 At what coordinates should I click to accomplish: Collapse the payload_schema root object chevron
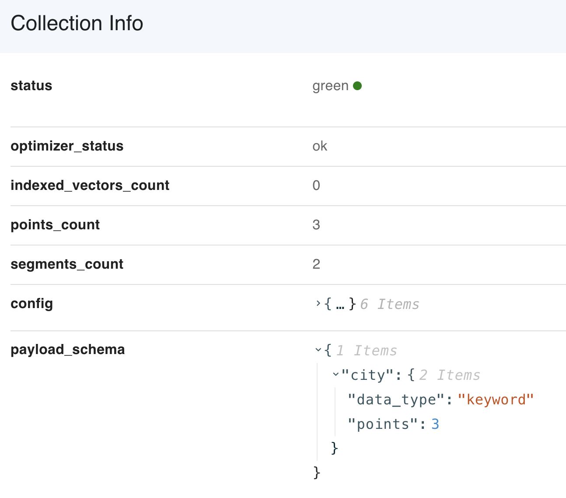(318, 350)
